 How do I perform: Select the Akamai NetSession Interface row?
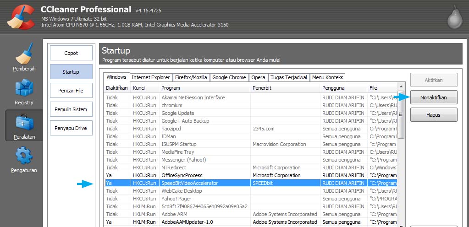click(251, 97)
